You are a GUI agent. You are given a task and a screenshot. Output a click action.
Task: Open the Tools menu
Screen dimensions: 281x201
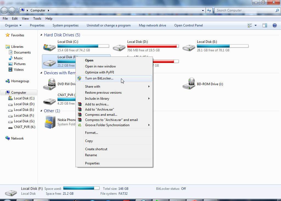37,18
